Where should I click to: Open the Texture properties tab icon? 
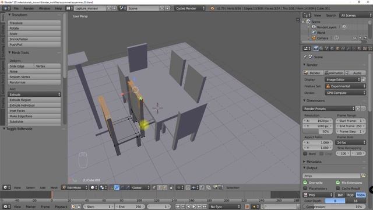pyautogui.click(x=365, y=48)
